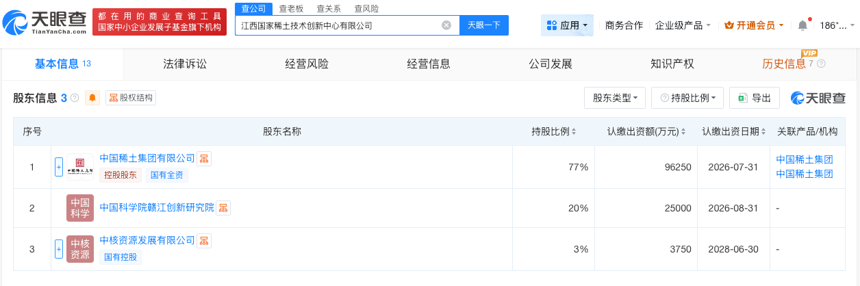Expand row 1 with the plus button
This screenshot has width=860, height=286.
[x=59, y=167]
